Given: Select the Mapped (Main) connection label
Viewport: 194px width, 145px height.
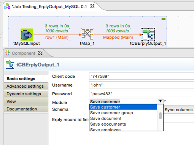Looking at the screenshot, I should [118, 37].
